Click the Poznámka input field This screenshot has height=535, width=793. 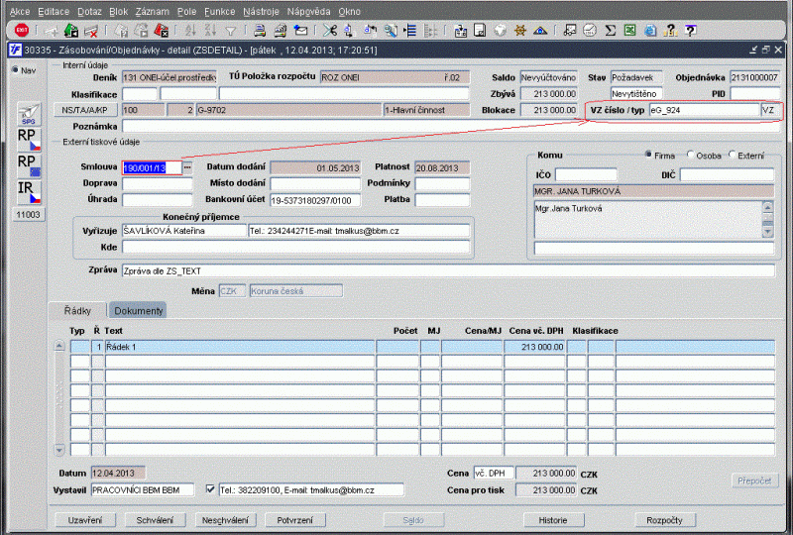click(446, 127)
